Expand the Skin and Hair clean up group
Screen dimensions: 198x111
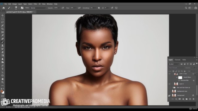click(172, 88)
